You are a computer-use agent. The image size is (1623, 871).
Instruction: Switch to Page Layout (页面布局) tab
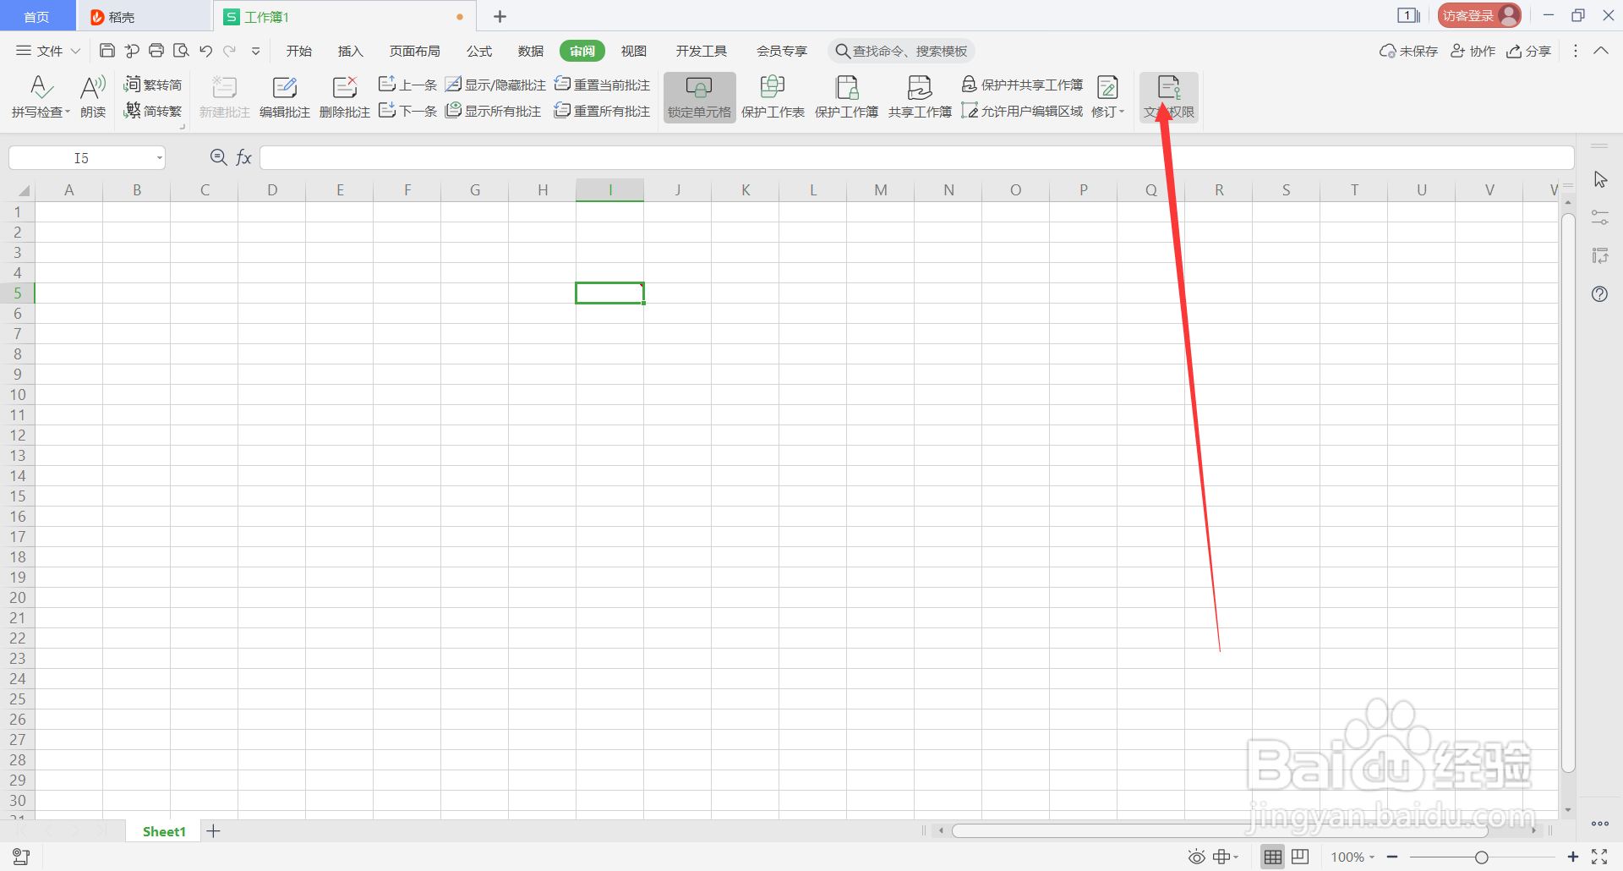pyautogui.click(x=414, y=51)
